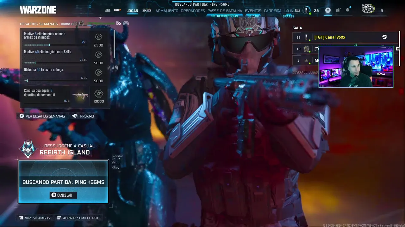405x227 pixels.
Task: Open the Passe de Batalha tab
Action: coord(225,11)
